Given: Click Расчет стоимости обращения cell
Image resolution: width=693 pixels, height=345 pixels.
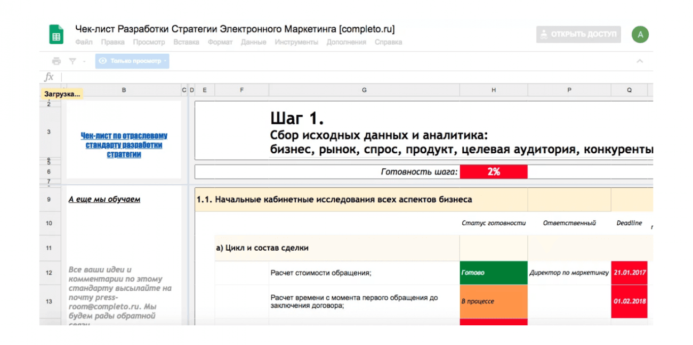Looking at the screenshot, I should (364, 273).
